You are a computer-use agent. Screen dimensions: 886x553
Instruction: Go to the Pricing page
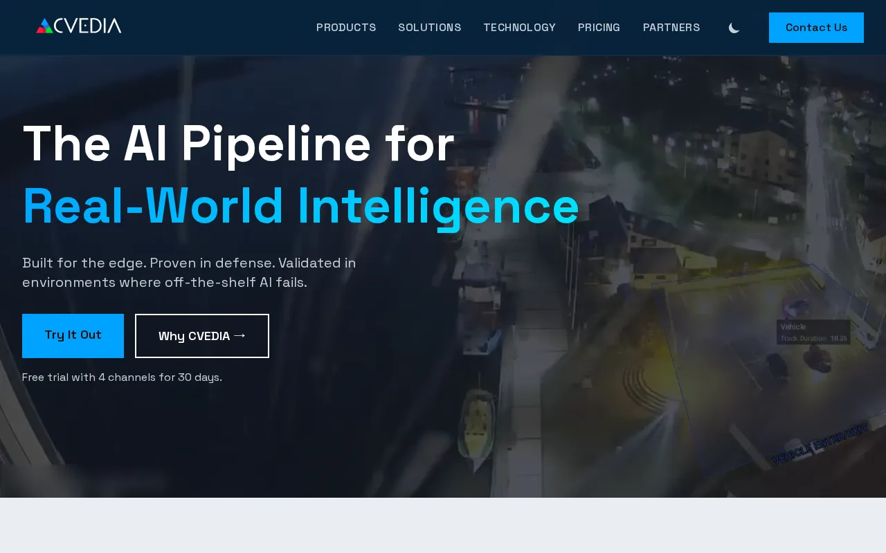pos(599,28)
